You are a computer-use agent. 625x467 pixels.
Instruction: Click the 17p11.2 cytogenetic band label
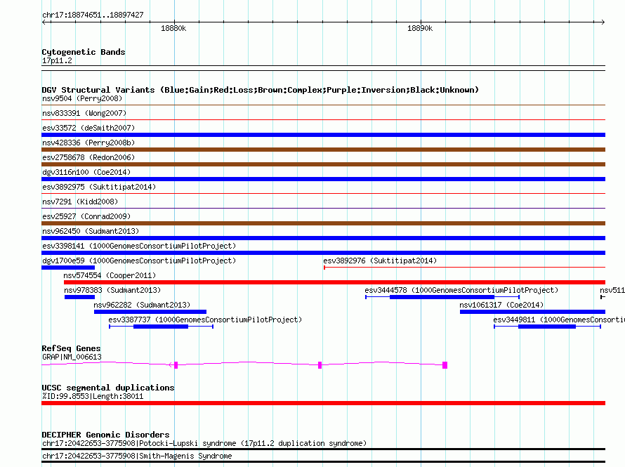[57, 60]
